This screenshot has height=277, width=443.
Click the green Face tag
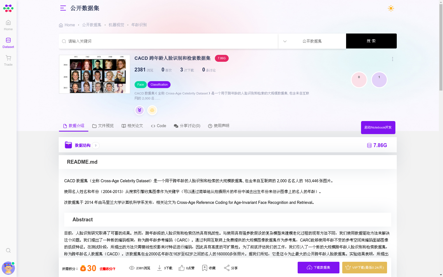141,84
